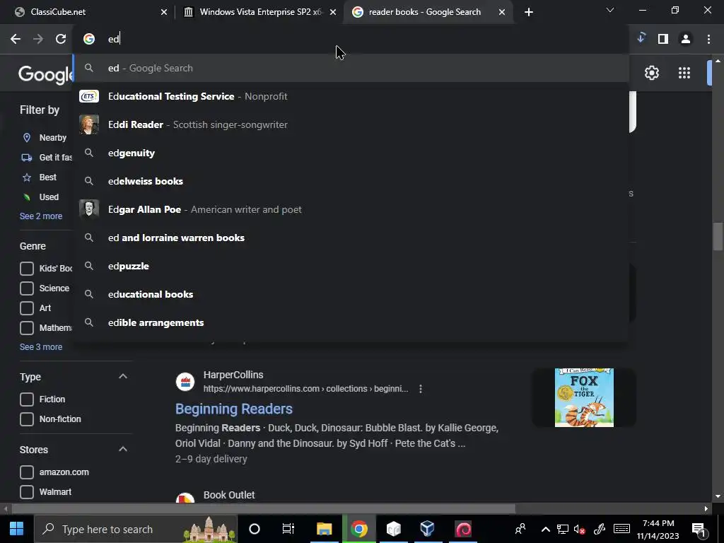Toggle the browser side panel icon

663,40
